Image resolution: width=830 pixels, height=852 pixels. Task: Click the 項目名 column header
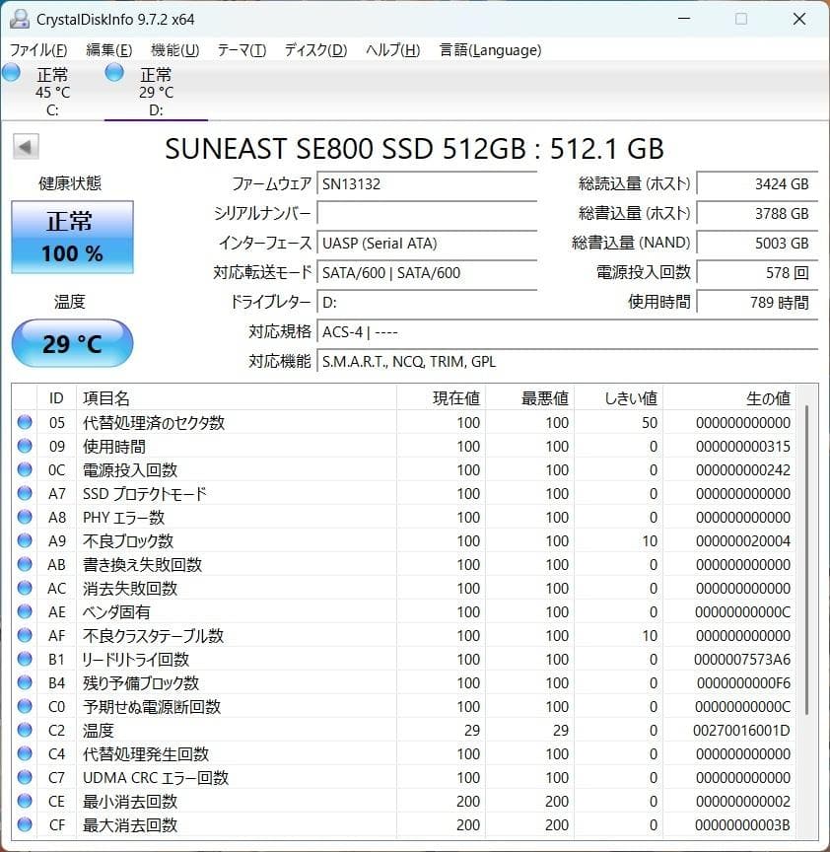[x=237, y=398]
